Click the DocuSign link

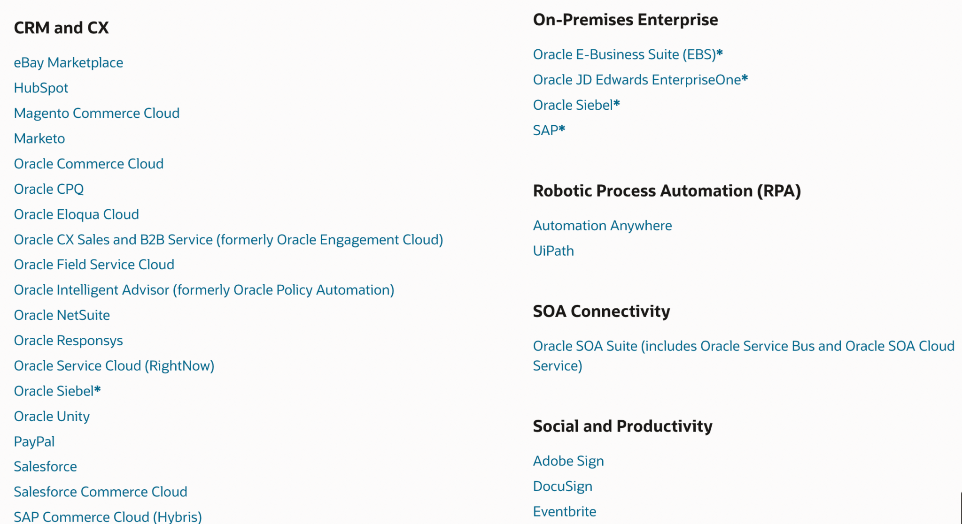562,486
